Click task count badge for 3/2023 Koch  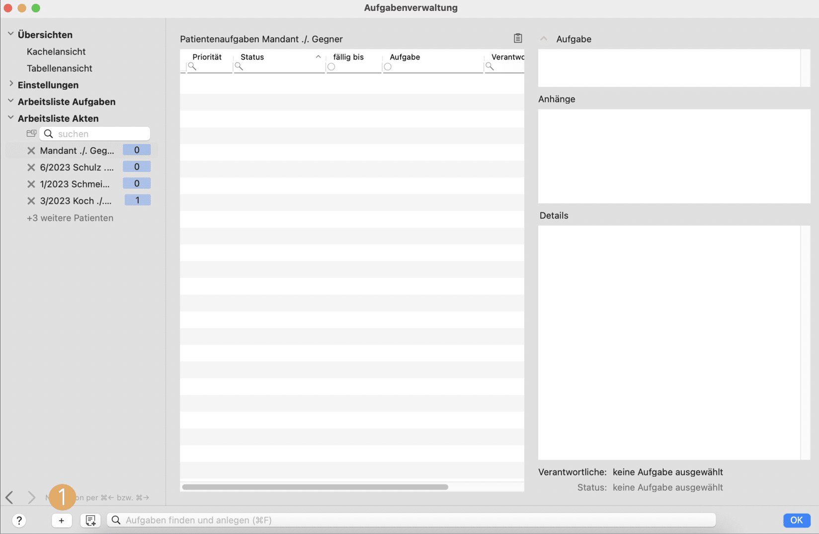(137, 200)
